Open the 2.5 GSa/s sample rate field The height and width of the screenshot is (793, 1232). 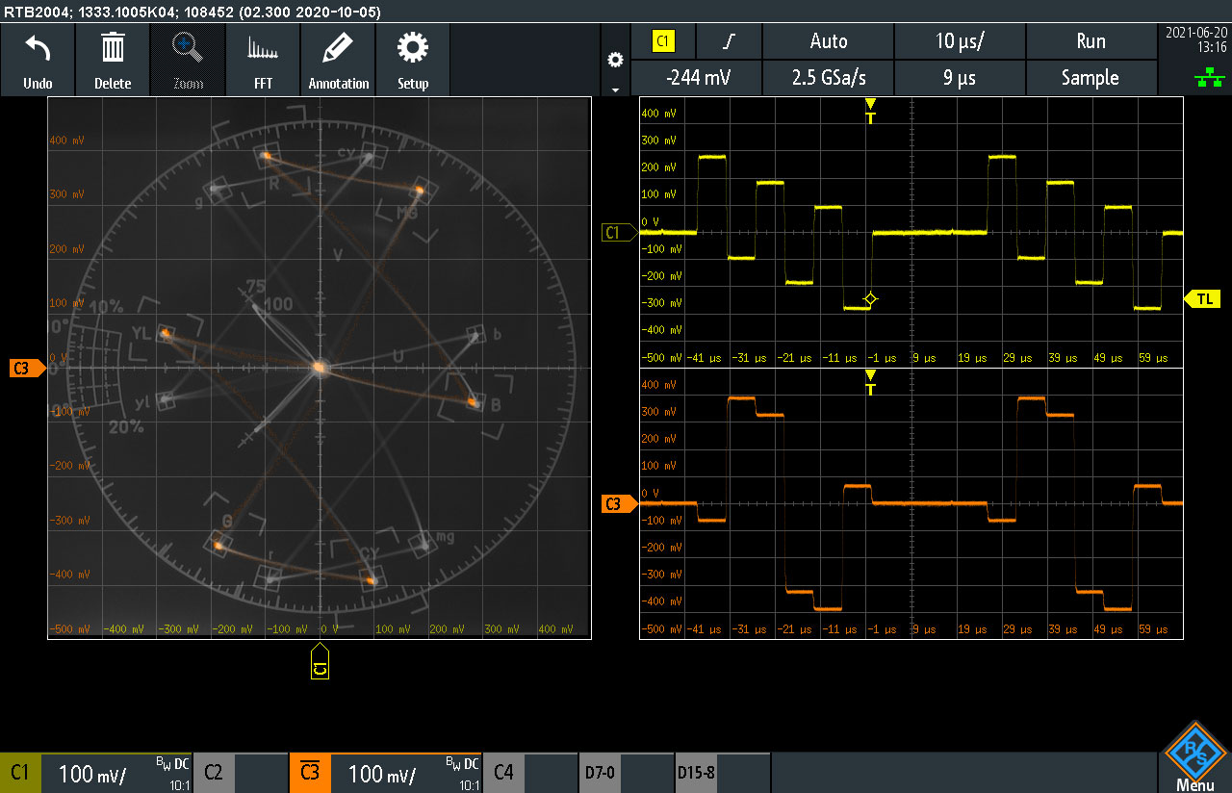click(x=828, y=78)
